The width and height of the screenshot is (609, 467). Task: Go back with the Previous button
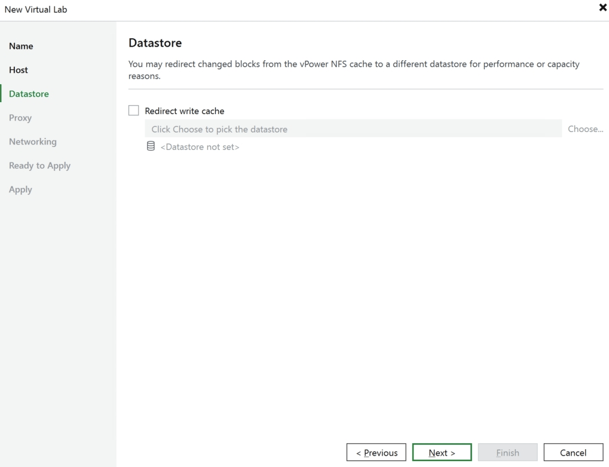coord(377,452)
